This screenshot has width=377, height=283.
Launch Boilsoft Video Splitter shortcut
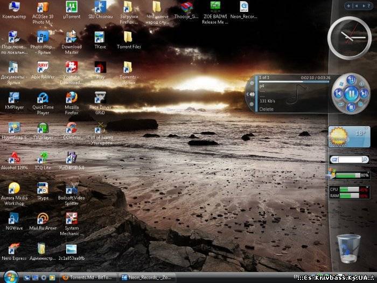click(72, 194)
